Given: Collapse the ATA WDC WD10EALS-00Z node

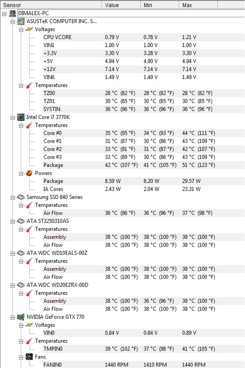Looking at the screenshot, I should [x=13, y=253].
